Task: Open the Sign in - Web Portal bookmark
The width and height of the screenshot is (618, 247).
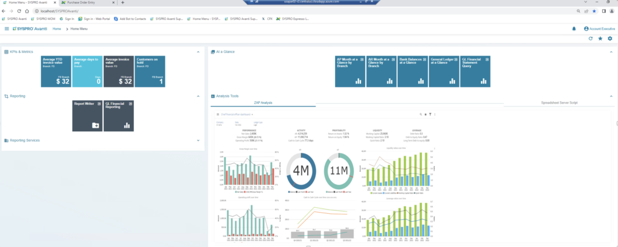Action: coord(94,19)
